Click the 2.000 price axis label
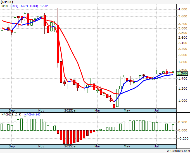This screenshot has height=153, width=190. pyautogui.click(x=183, y=55)
